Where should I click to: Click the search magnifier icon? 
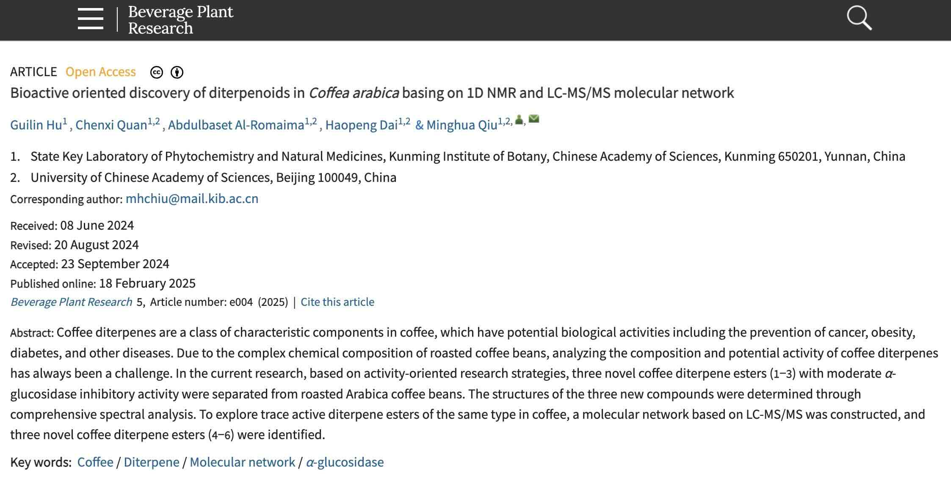(x=859, y=18)
